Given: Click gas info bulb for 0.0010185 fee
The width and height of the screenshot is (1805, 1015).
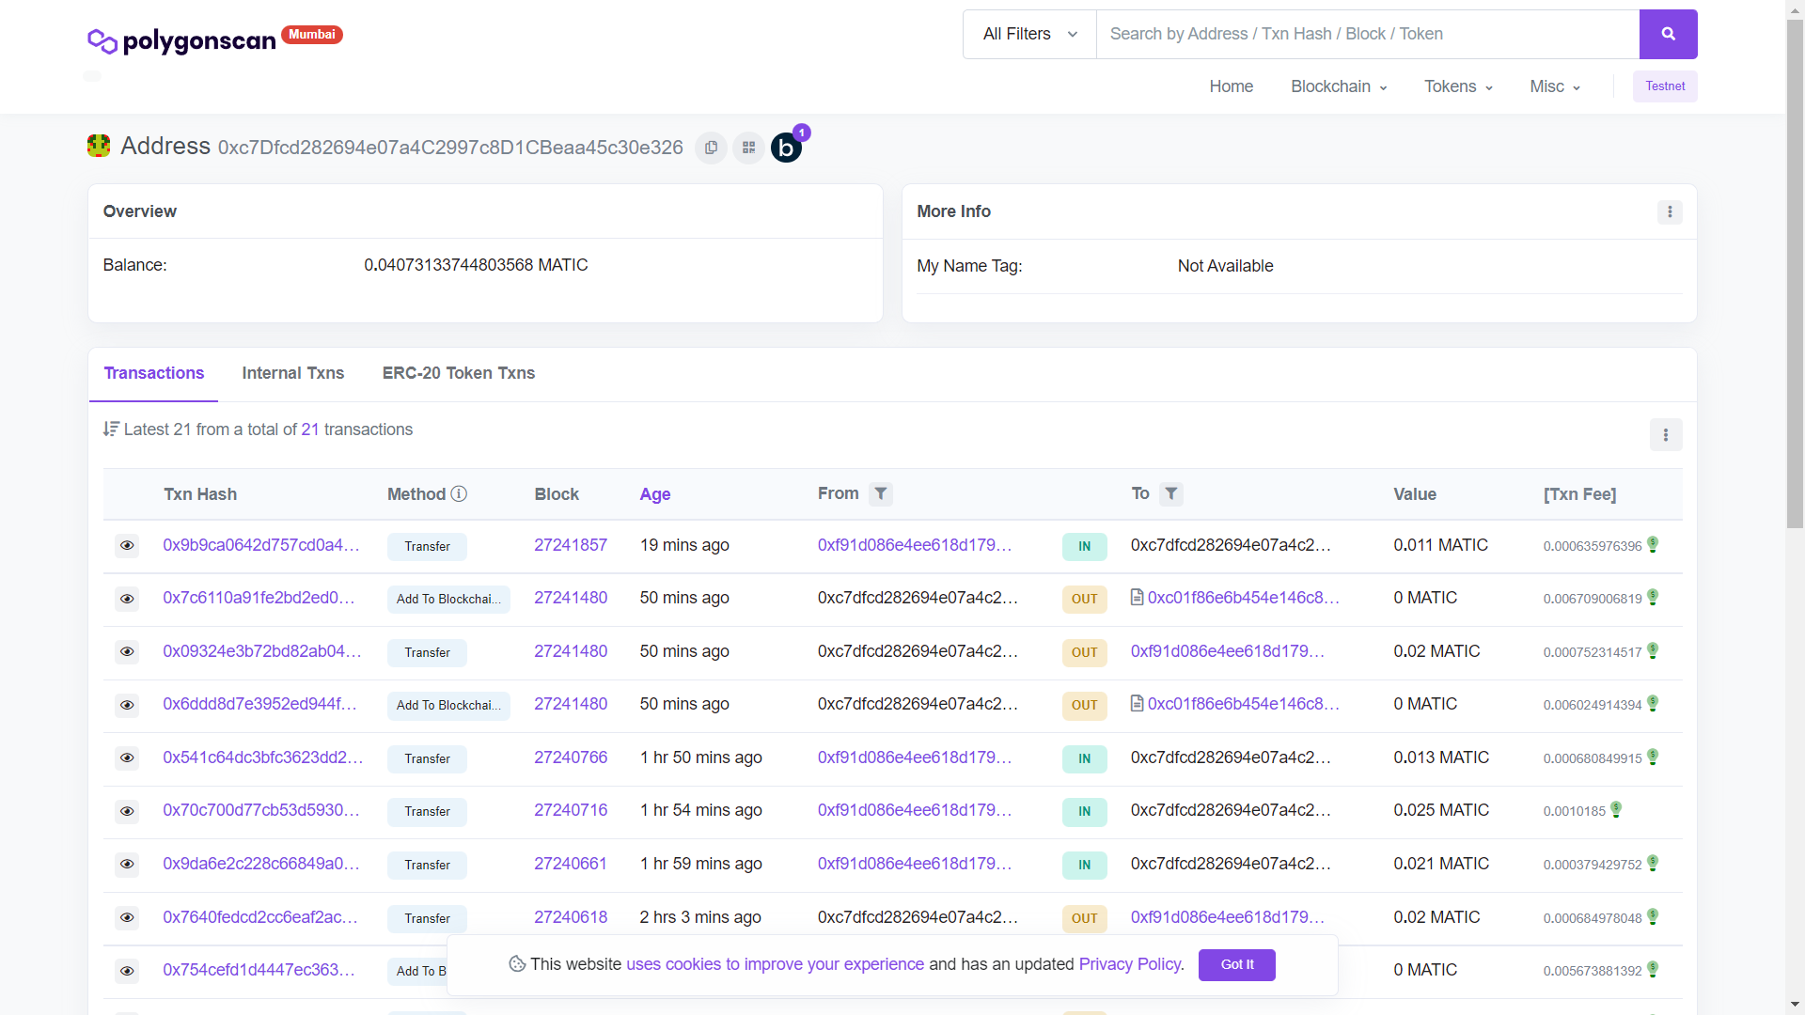Looking at the screenshot, I should (1616, 809).
